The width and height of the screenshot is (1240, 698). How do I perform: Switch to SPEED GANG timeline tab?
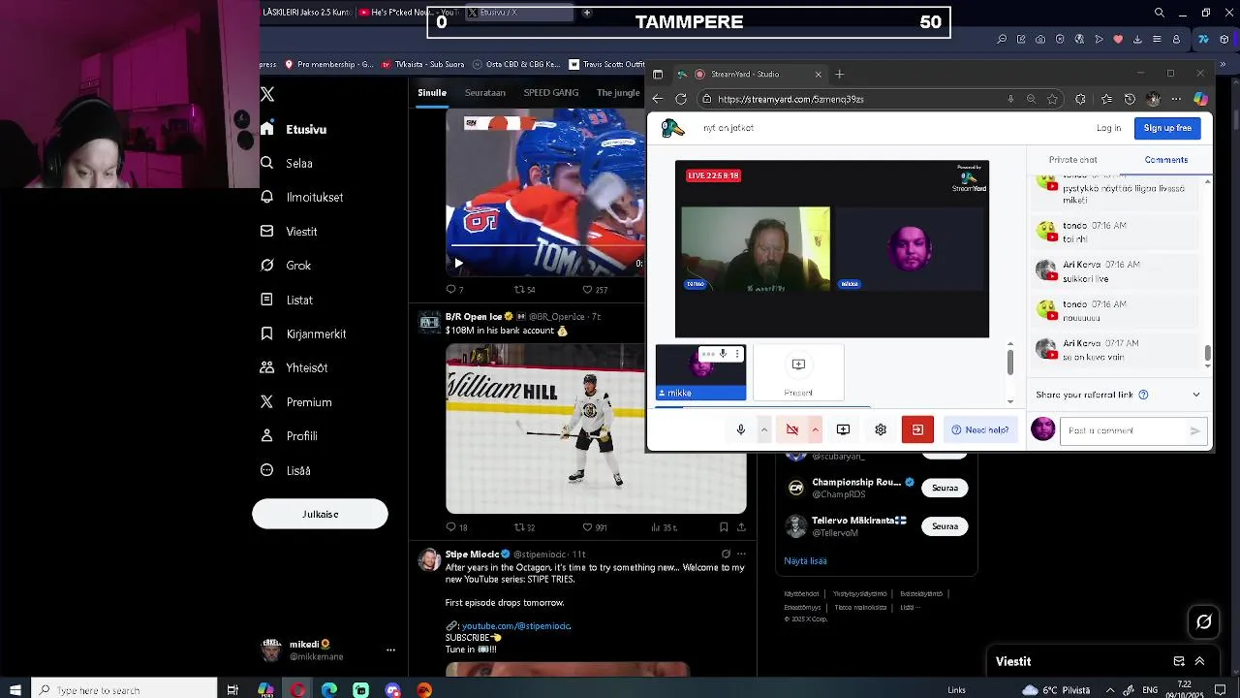point(551,92)
